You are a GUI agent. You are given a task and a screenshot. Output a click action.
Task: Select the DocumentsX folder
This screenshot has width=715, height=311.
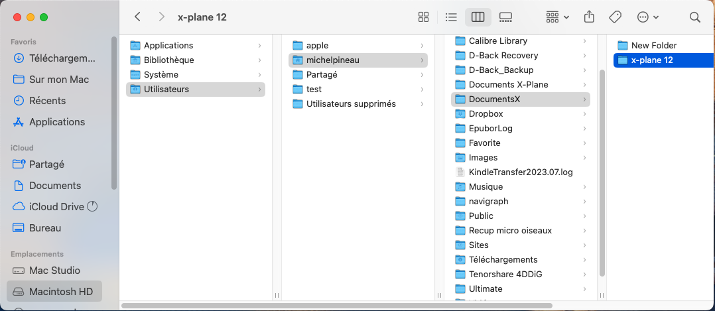click(x=520, y=99)
